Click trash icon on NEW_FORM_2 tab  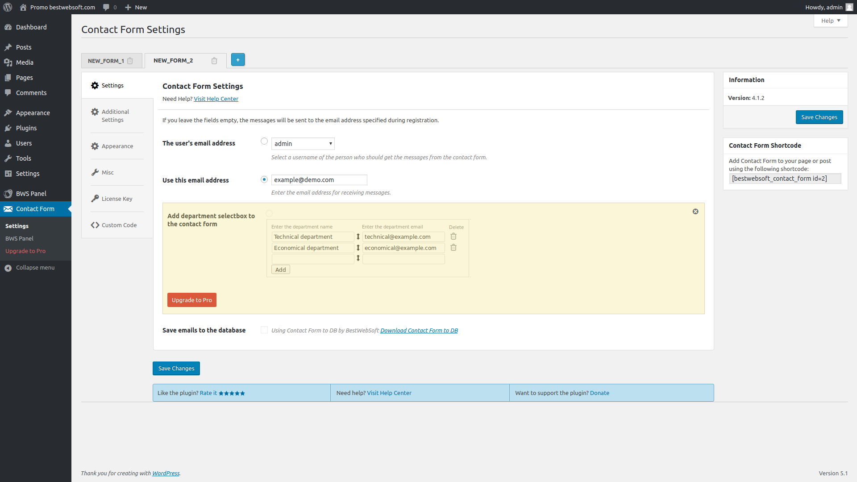click(x=214, y=61)
